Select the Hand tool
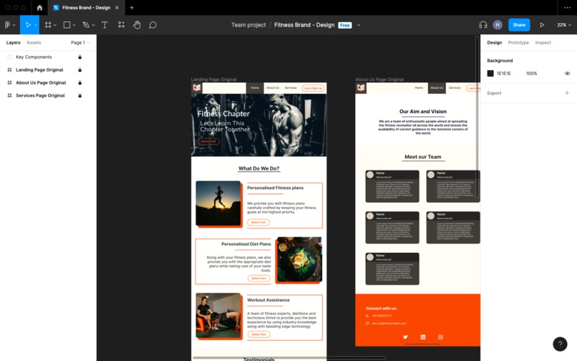The height and width of the screenshot is (361, 577). (137, 24)
